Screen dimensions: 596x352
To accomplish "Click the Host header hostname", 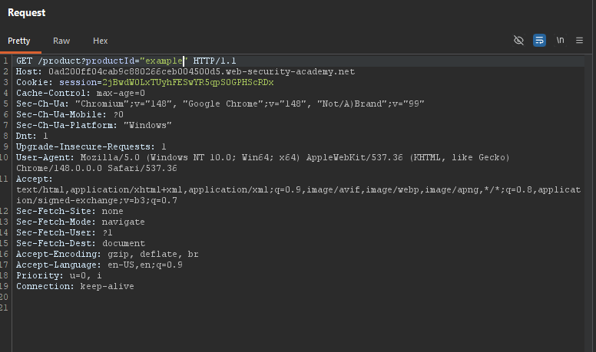I will tap(201, 72).
